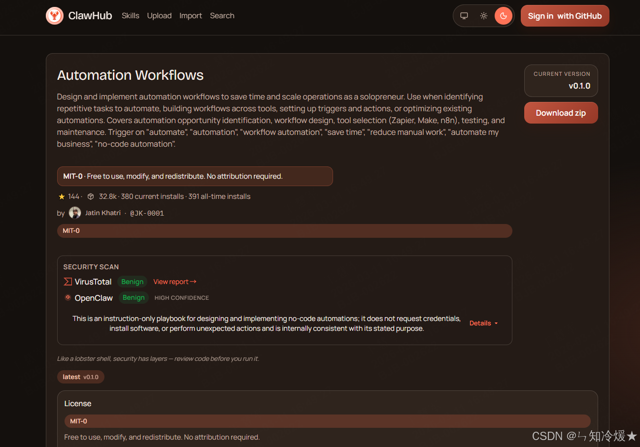Open the Search nav item
Viewport: 640px width, 447px height.
click(222, 16)
